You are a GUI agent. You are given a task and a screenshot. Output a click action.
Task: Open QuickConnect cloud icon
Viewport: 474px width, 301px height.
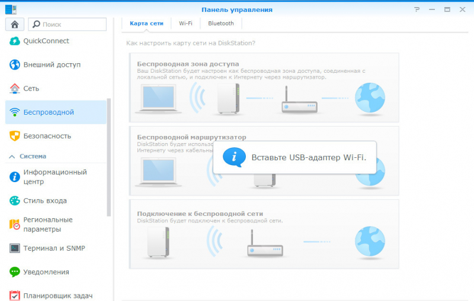[x=15, y=41]
